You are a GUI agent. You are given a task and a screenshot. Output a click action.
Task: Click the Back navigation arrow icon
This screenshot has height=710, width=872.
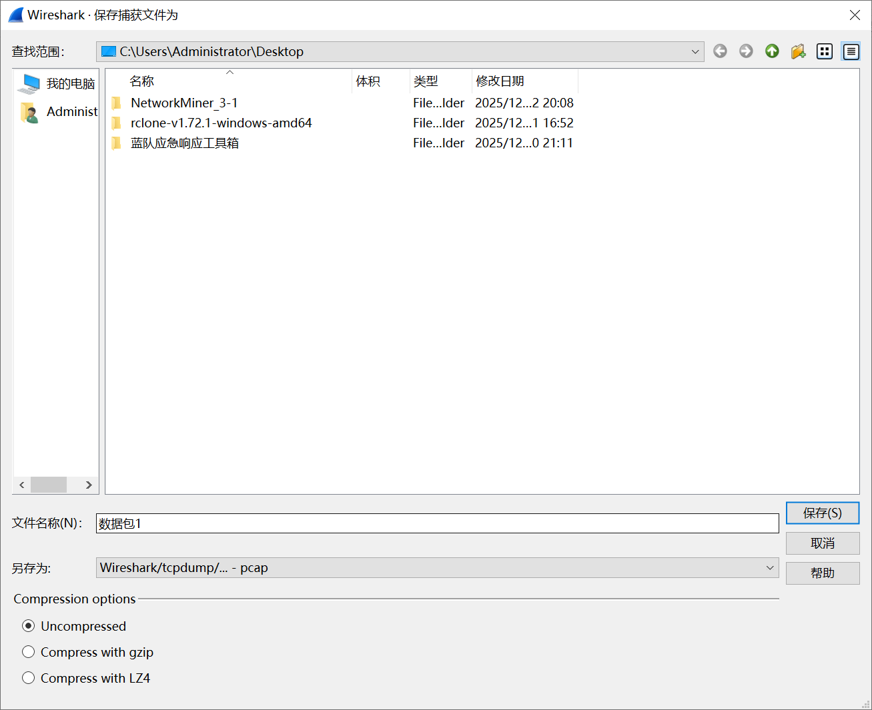[x=720, y=51]
